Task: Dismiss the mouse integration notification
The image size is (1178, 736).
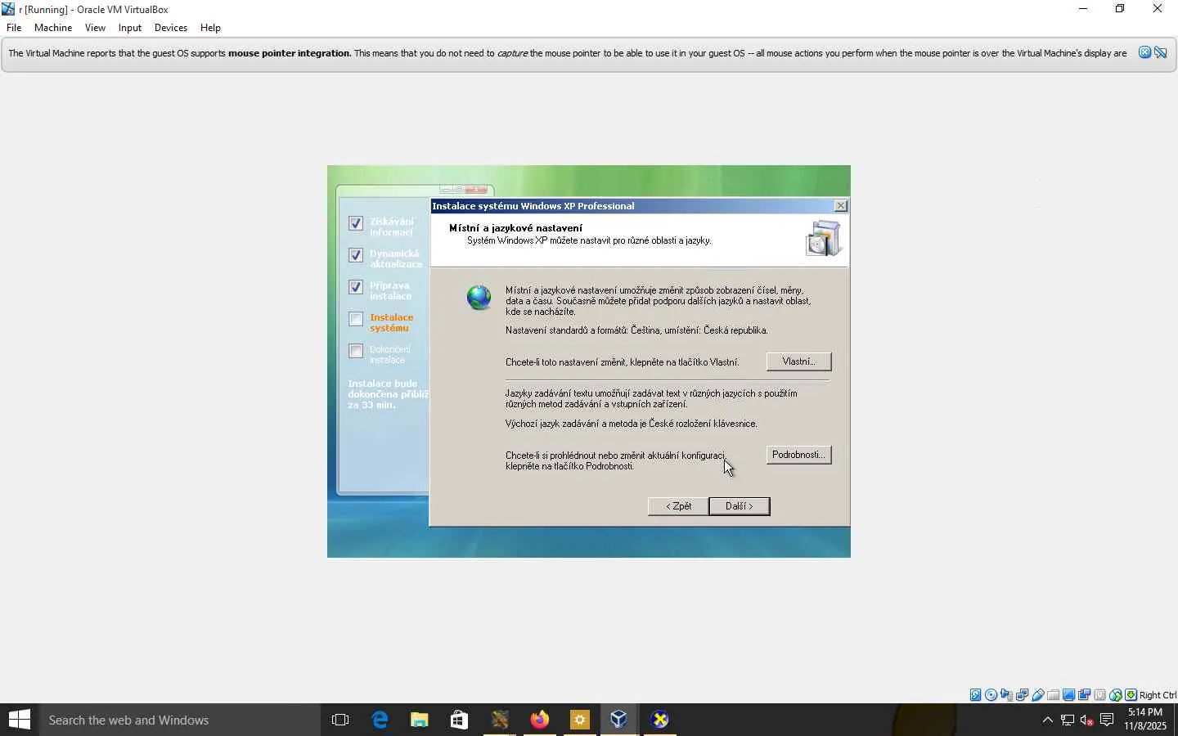Action: click(1144, 53)
